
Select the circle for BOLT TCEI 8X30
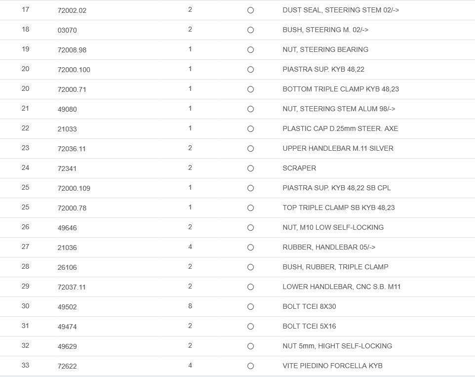pyautogui.click(x=250, y=307)
